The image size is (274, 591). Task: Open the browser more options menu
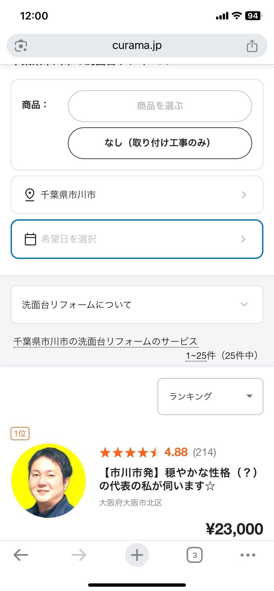(x=248, y=555)
